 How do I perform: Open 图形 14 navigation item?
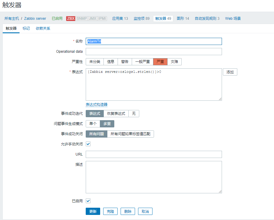[x=183, y=19]
